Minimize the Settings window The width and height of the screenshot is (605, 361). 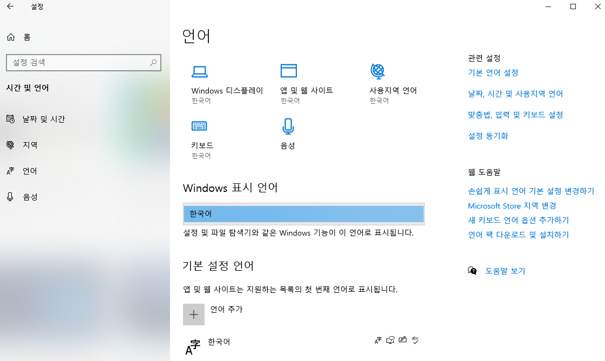coord(548,6)
